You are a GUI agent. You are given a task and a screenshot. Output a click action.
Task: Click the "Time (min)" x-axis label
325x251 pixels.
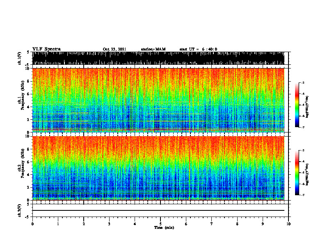[x=164, y=228]
